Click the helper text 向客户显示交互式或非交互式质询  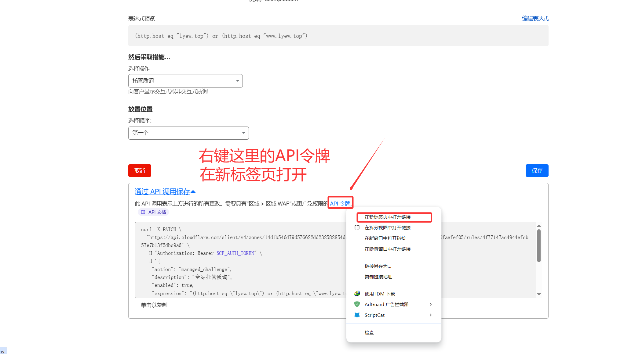coord(168,91)
